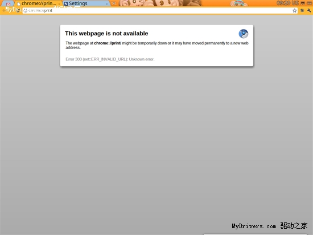Image resolution: width=313 pixels, height=235 pixels.
Task: Click the bold chrome://print/ URL text
Action: [108, 43]
